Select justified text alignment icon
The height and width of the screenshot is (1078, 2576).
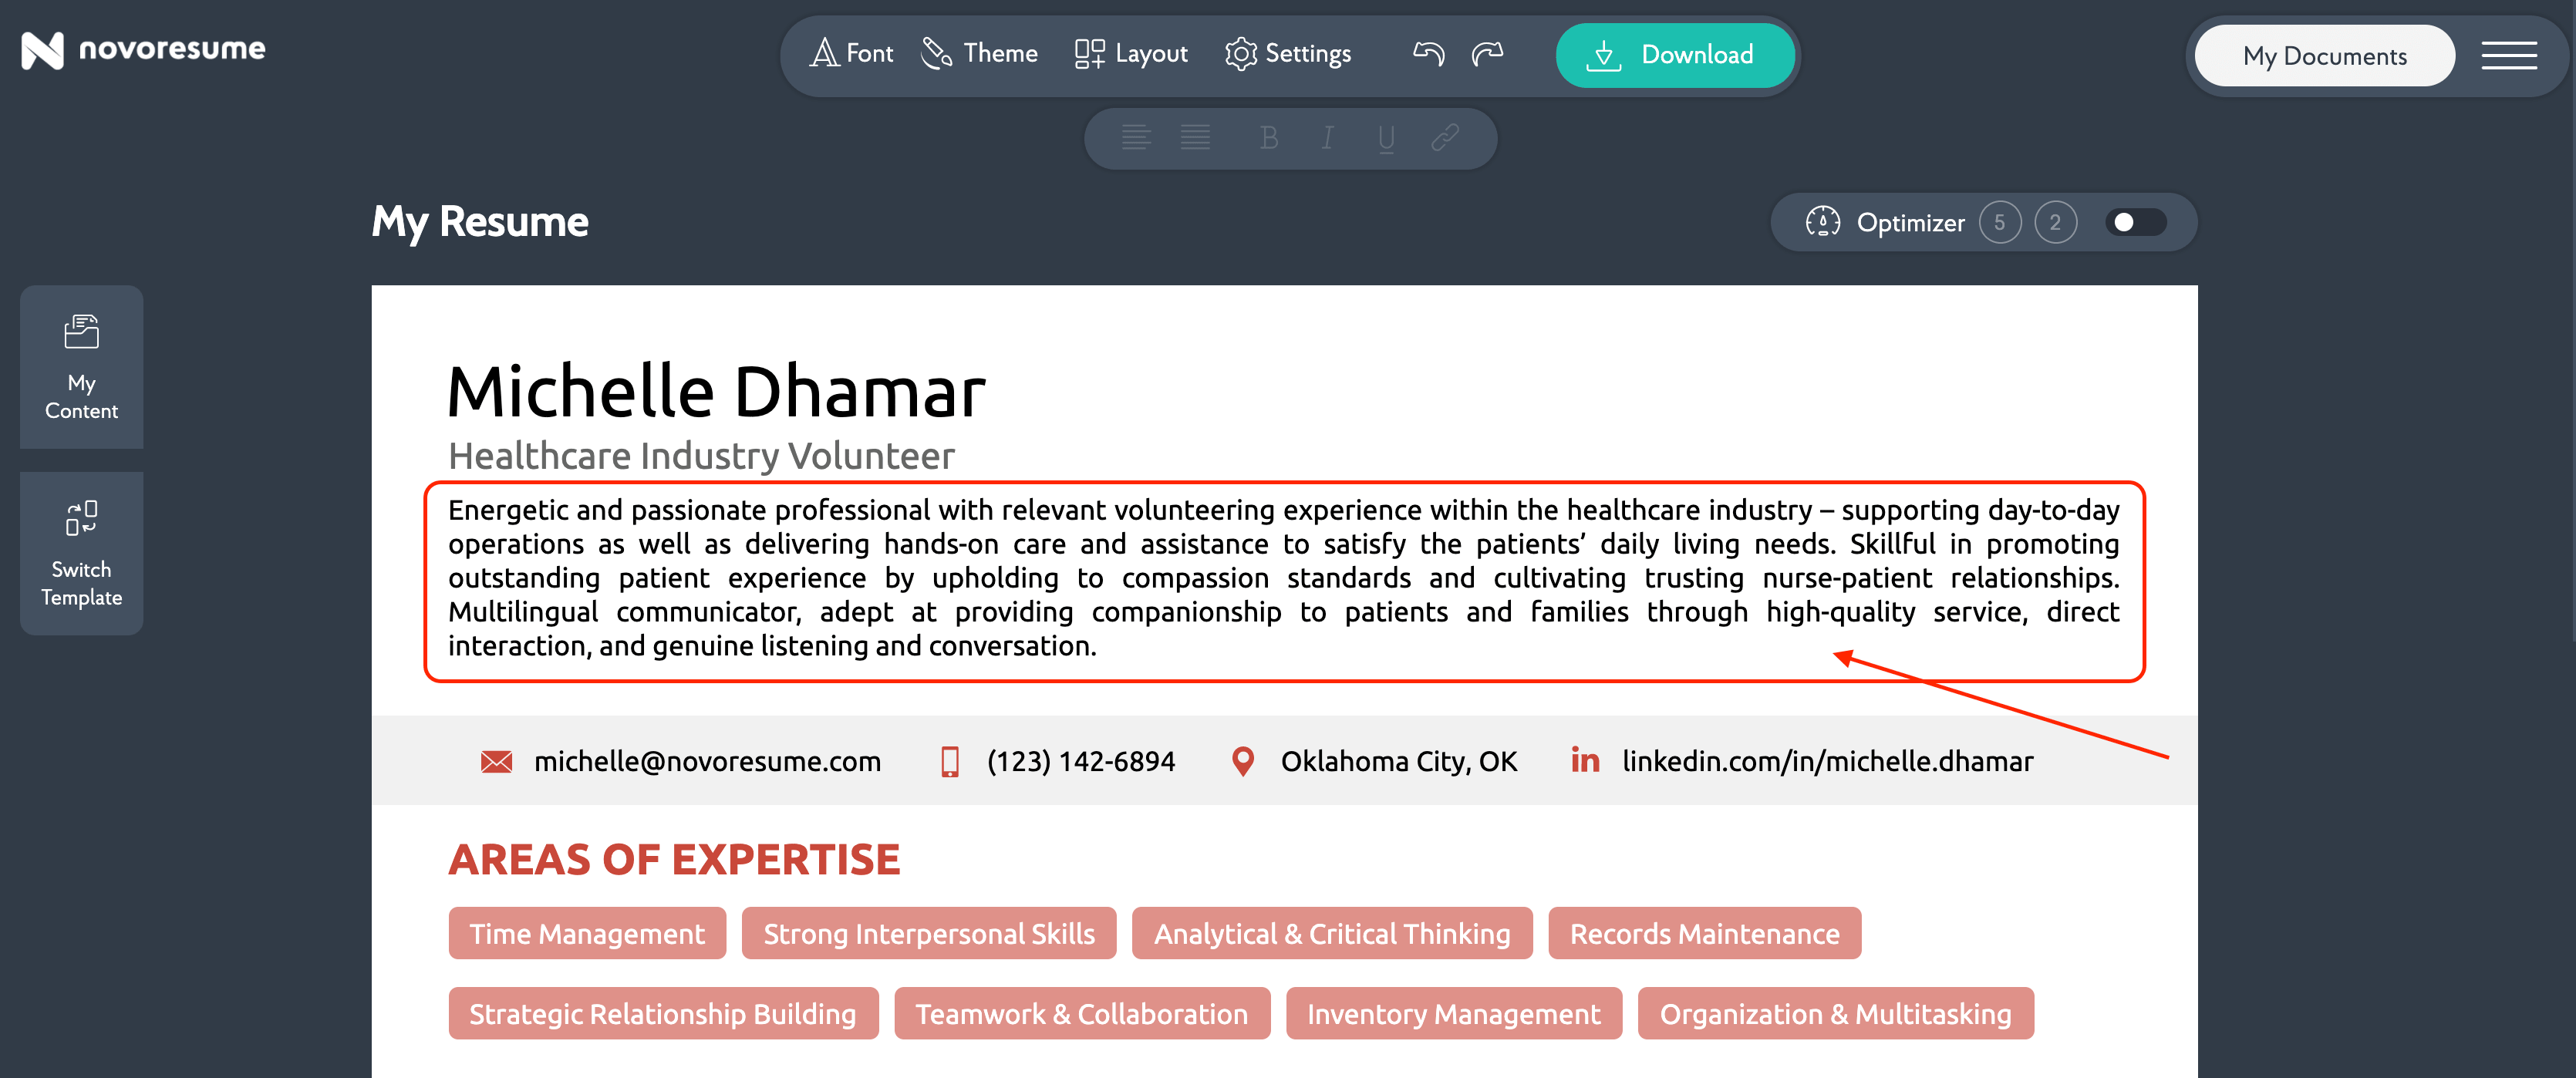click(x=1195, y=138)
